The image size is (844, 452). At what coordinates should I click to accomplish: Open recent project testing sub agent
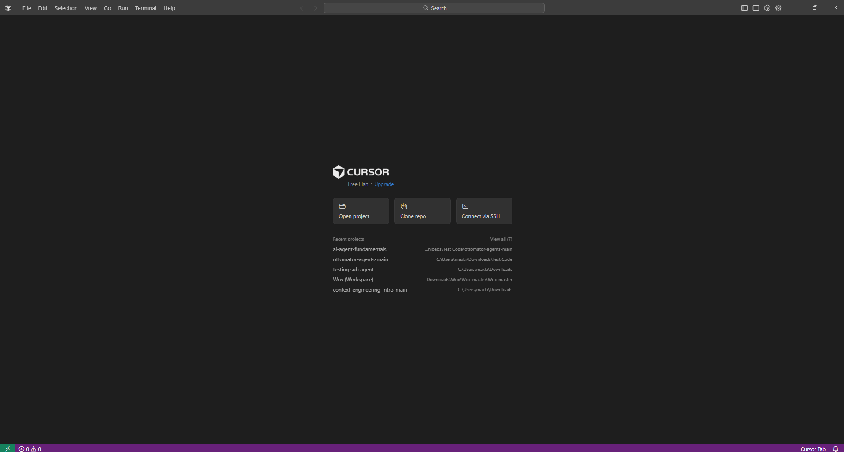(x=423, y=270)
